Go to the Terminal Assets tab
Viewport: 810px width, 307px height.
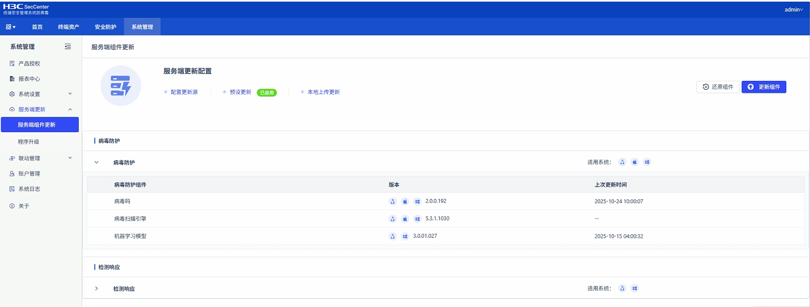pos(68,27)
